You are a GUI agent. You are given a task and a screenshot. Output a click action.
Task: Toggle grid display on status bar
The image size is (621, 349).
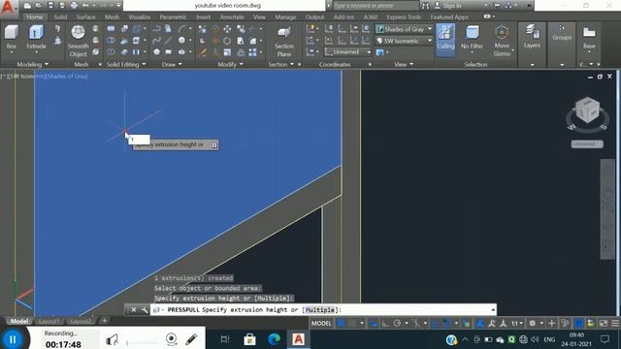(341, 323)
